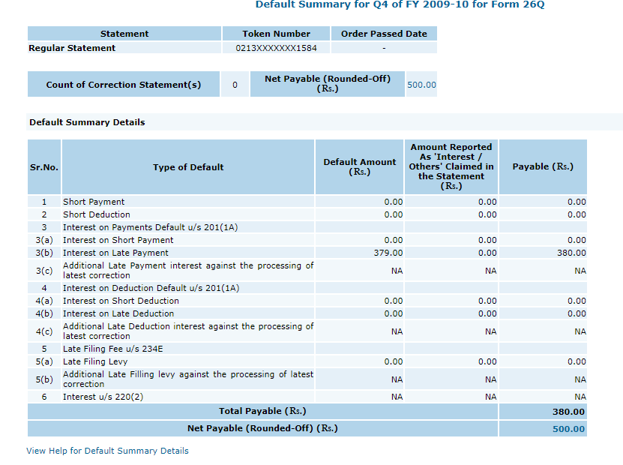Select token number 0213XXXXXXX1584

point(276,48)
